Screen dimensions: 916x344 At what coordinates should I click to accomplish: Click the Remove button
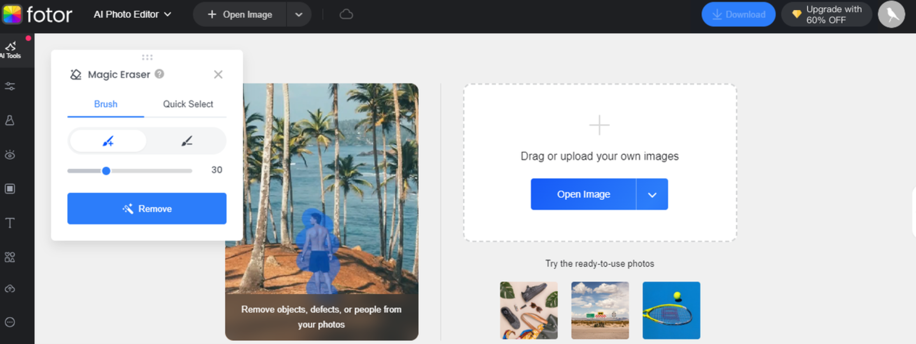[x=147, y=208]
